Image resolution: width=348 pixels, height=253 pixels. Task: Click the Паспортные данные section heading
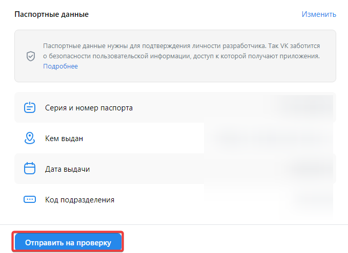click(x=51, y=14)
